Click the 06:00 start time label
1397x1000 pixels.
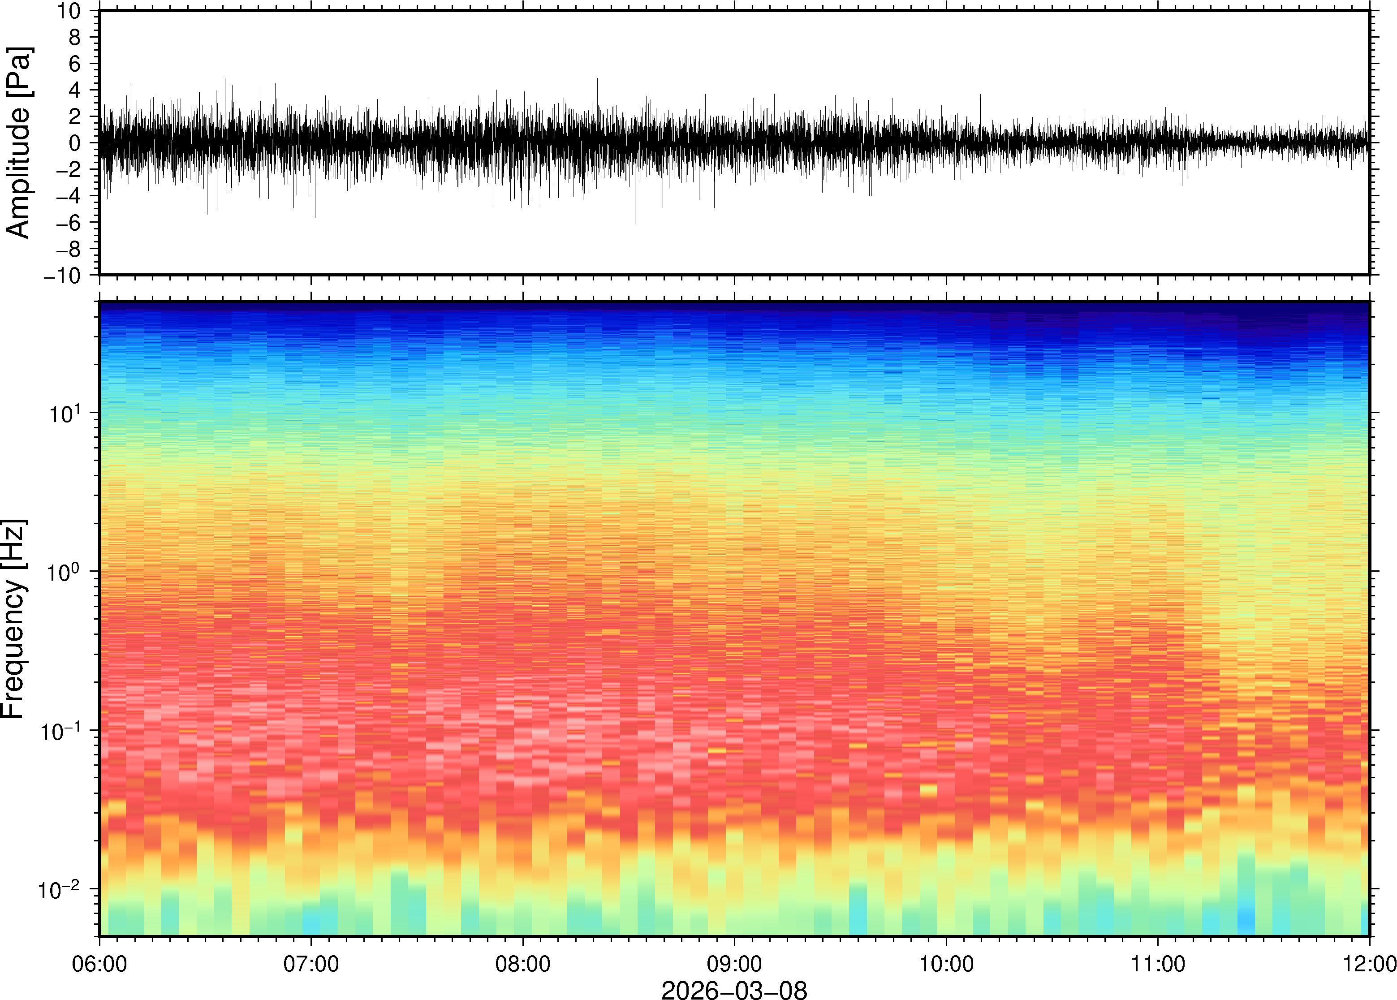(x=99, y=963)
